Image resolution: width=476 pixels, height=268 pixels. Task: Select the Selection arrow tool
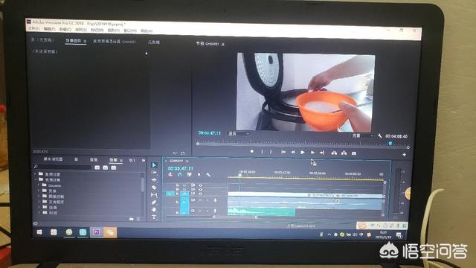154,165
